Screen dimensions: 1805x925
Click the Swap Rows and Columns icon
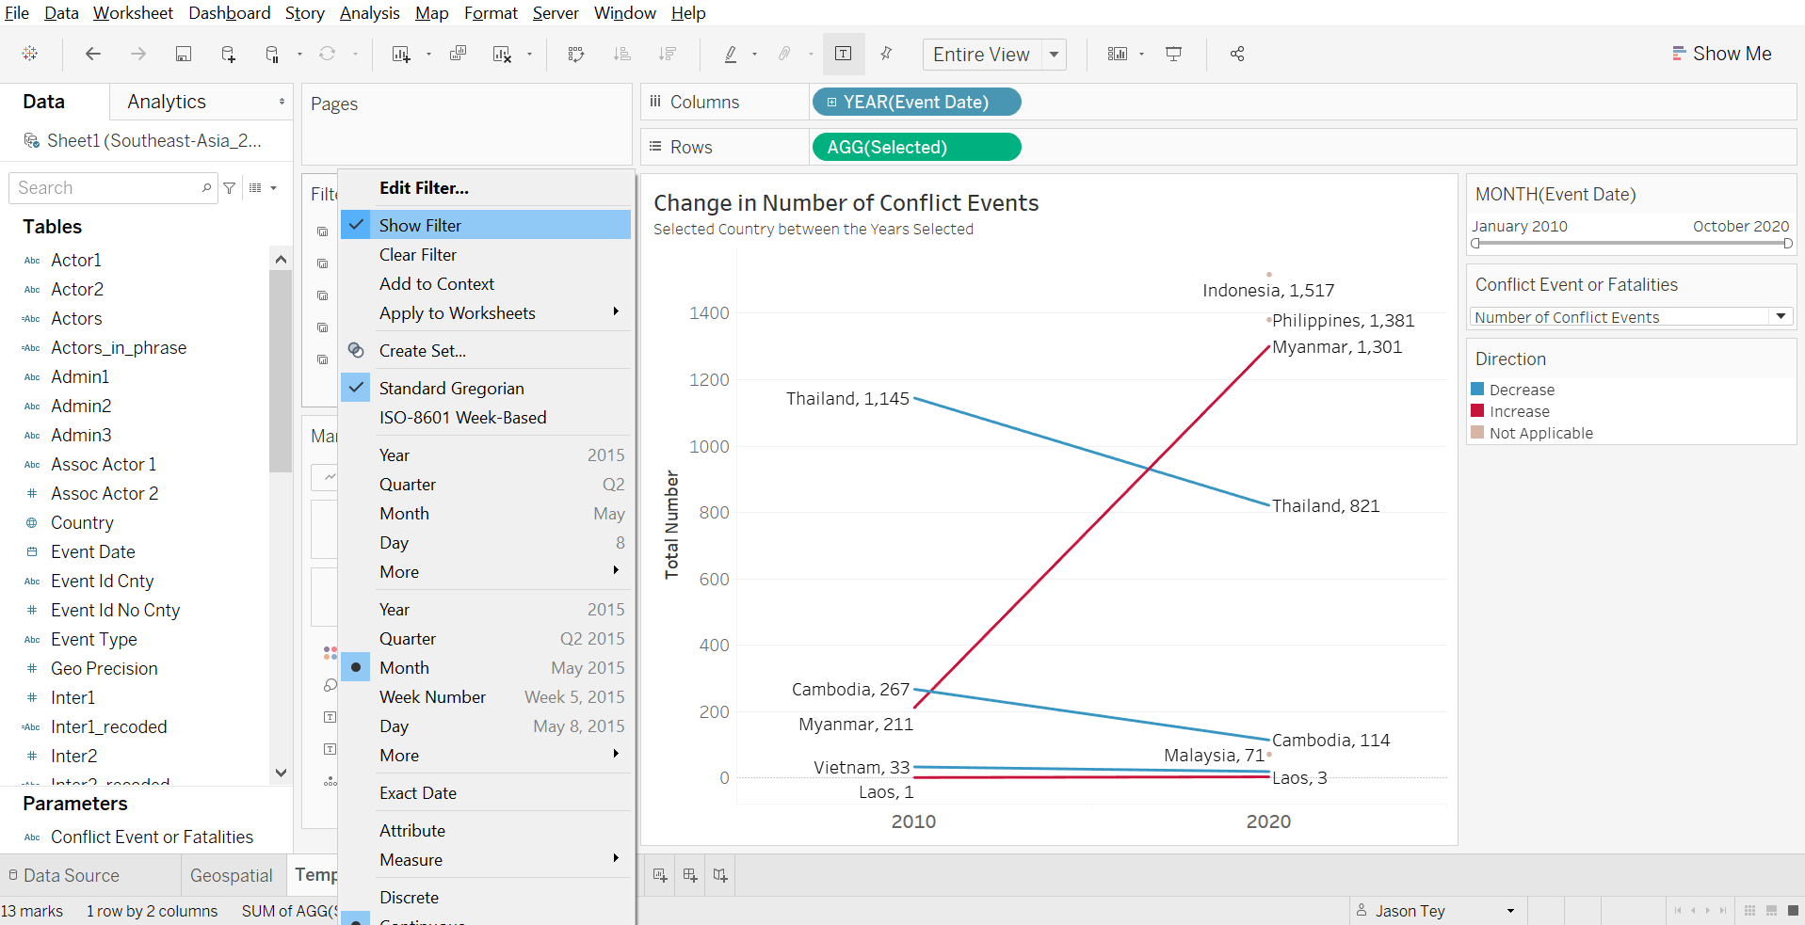[x=576, y=54]
